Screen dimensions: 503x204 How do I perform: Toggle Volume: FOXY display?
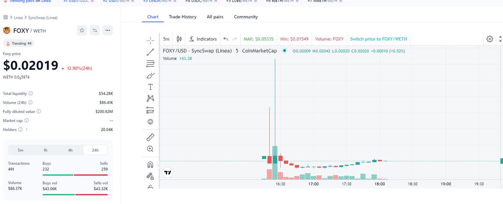point(329,39)
